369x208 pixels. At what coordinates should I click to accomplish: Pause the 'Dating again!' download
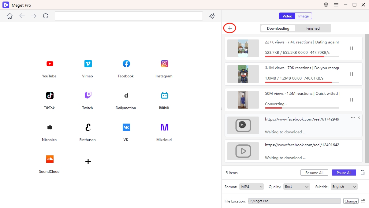[x=352, y=48]
